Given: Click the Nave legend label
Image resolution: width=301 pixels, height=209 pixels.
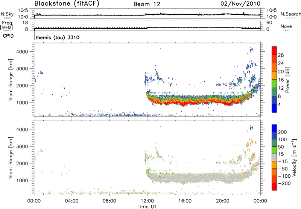Looking at the screenshot, I should 286,26.
